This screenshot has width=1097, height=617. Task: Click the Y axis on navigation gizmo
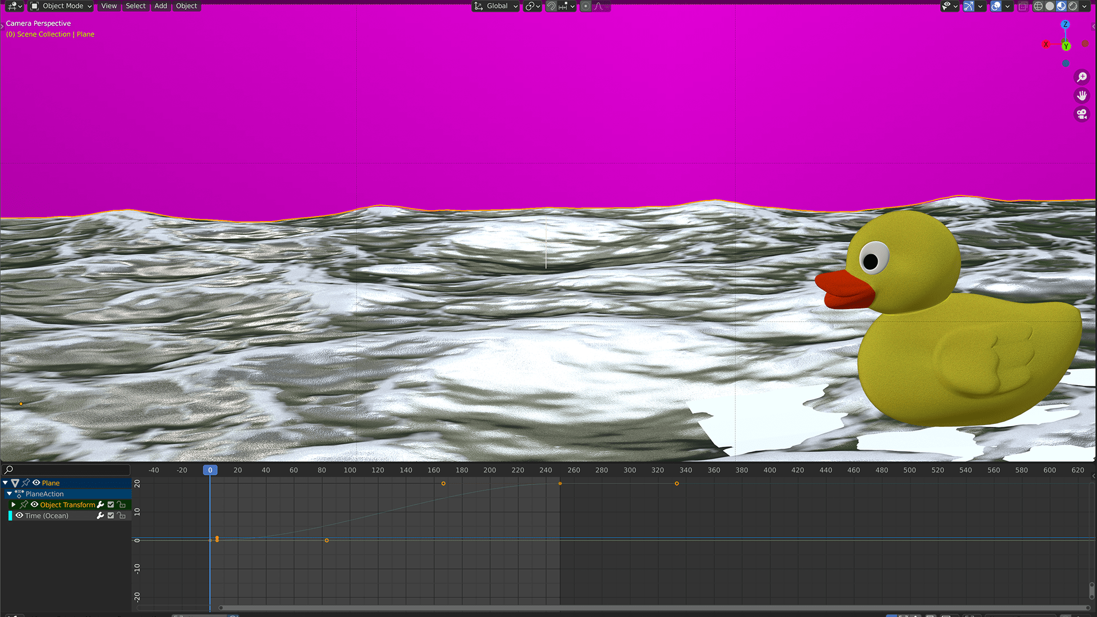tap(1066, 46)
